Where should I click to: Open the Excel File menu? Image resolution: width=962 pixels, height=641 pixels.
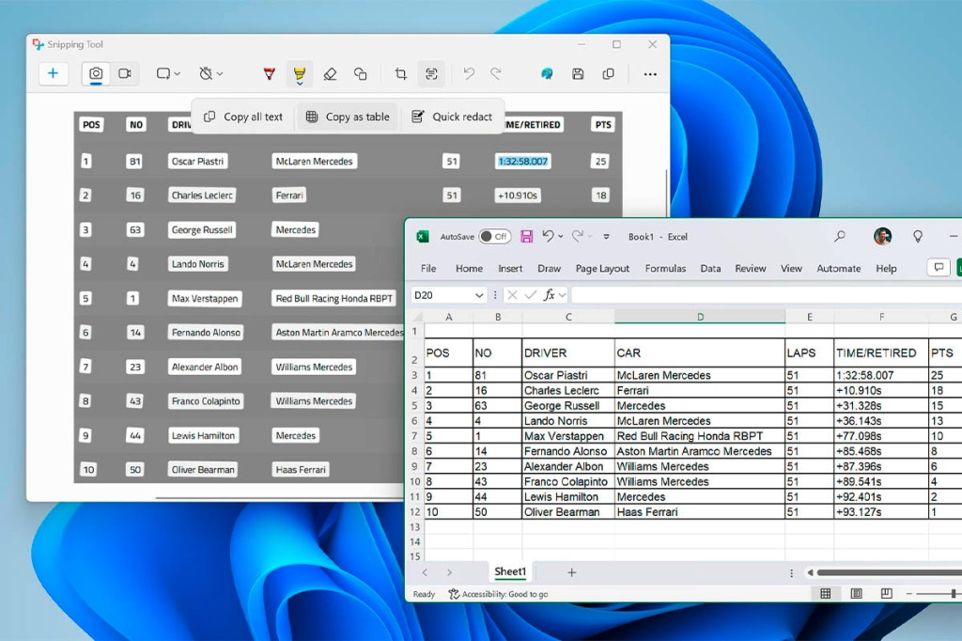click(x=428, y=268)
